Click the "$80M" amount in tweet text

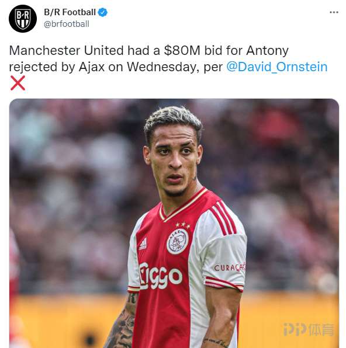[x=182, y=50]
